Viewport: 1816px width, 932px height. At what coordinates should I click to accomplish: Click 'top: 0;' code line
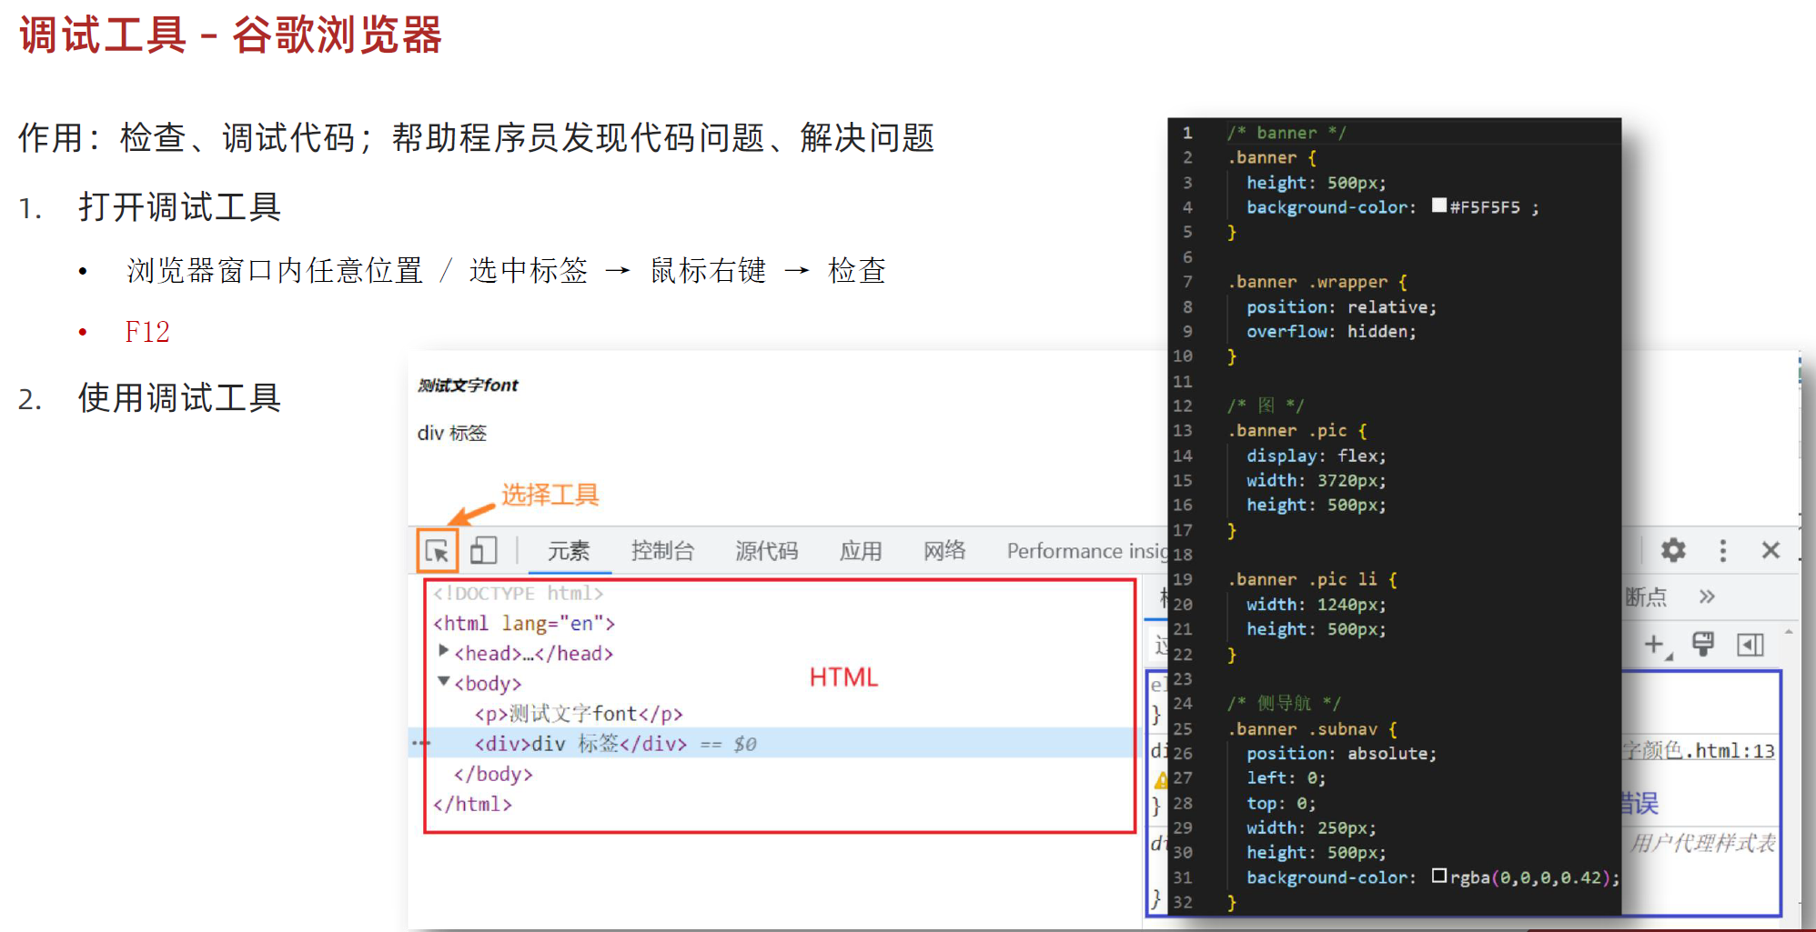tap(1281, 804)
